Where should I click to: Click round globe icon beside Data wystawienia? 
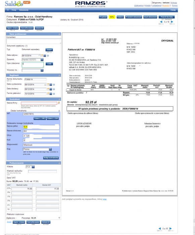54,85
